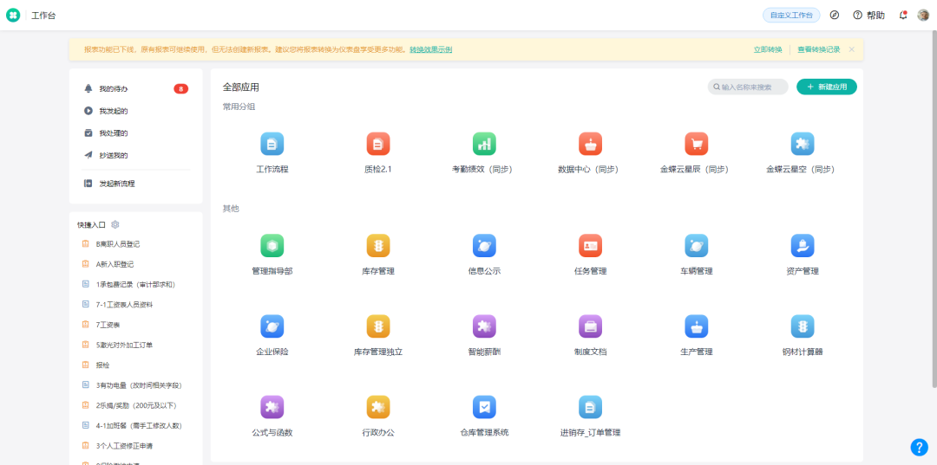Open shortcut 7工资表 in quick entry list

click(x=108, y=325)
